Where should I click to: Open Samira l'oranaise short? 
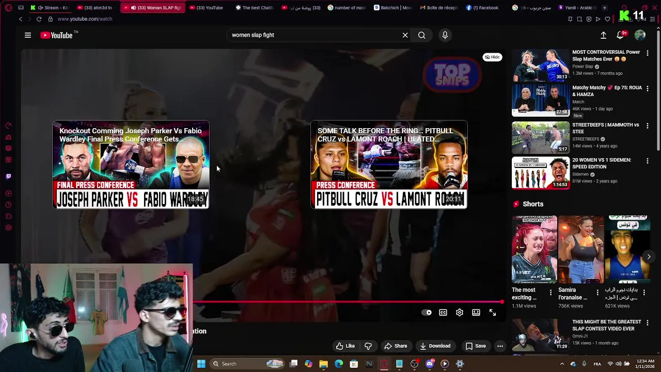[581, 250]
